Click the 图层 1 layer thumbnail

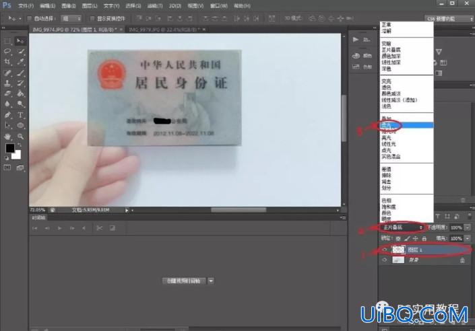(398, 250)
